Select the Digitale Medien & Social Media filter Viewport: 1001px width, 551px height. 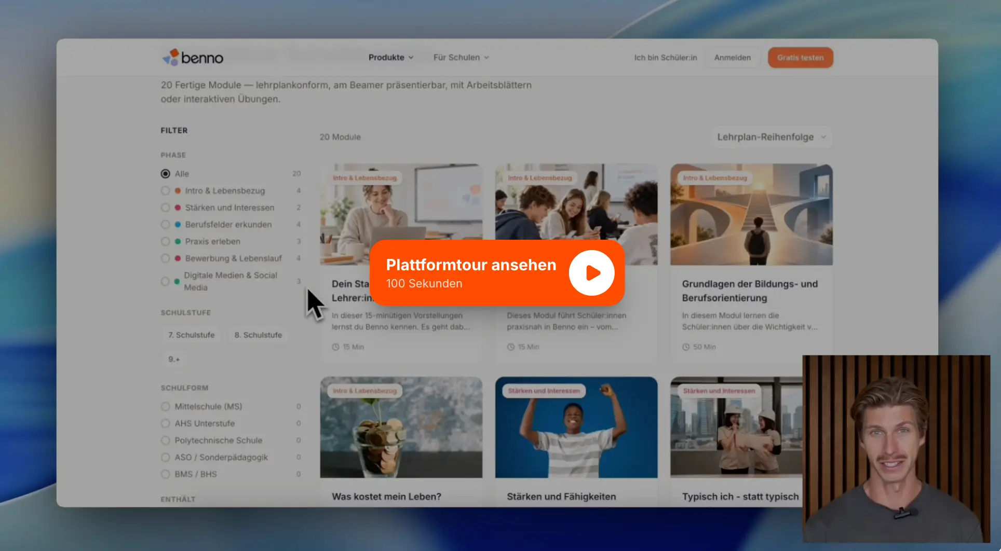(166, 281)
